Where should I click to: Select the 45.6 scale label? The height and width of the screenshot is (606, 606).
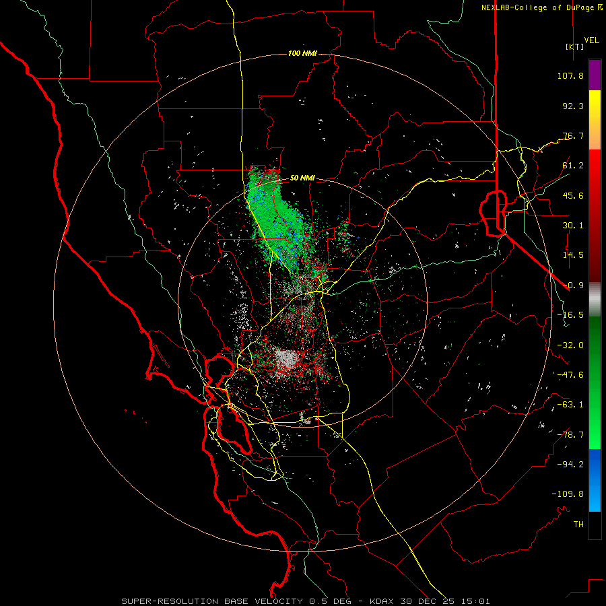point(573,195)
